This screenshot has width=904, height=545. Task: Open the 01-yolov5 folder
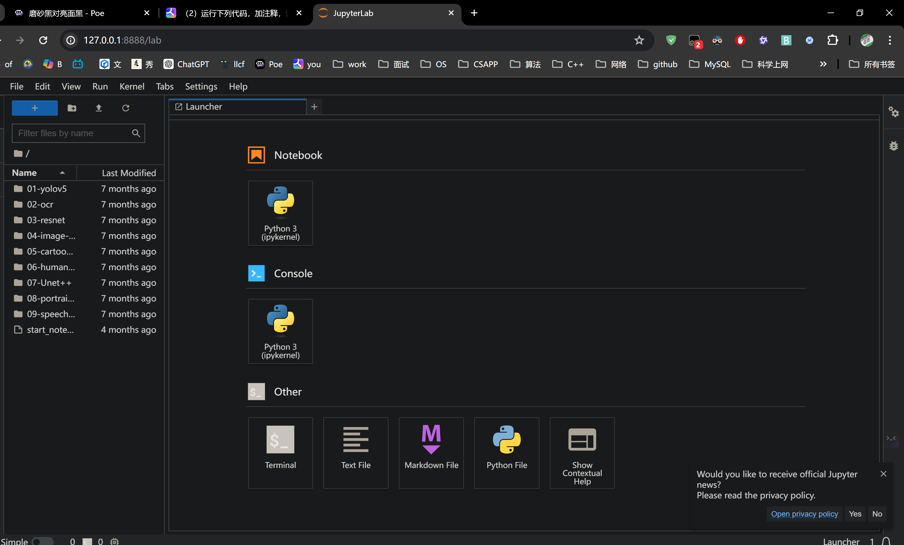point(84,189)
